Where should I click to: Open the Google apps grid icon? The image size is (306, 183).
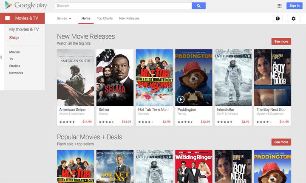pos(279,6)
